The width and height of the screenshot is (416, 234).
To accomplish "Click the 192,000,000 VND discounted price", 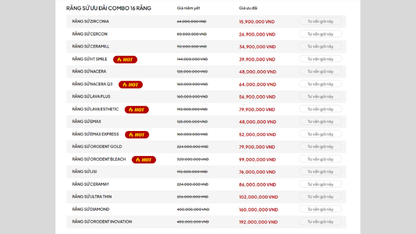I will (258, 222).
